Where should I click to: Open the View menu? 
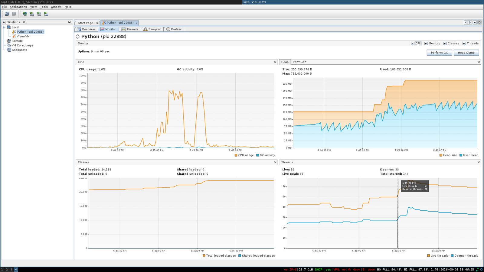[x=33, y=7]
